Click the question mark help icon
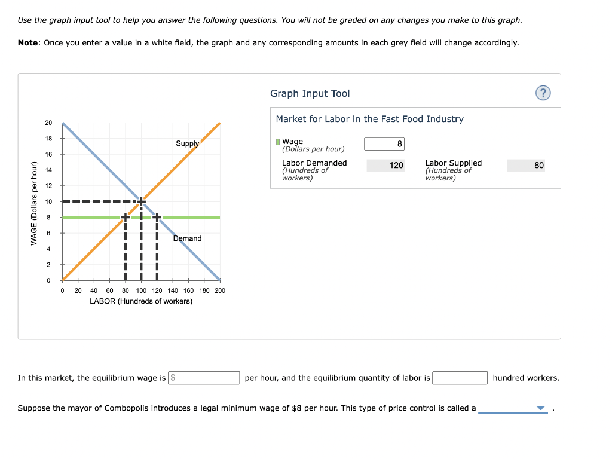Screen dimensions: 612x459 click(x=543, y=93)
